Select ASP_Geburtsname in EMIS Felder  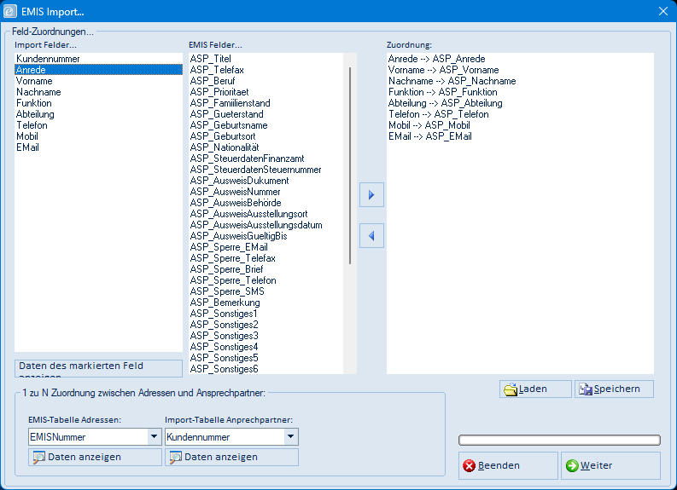[266, 125]
